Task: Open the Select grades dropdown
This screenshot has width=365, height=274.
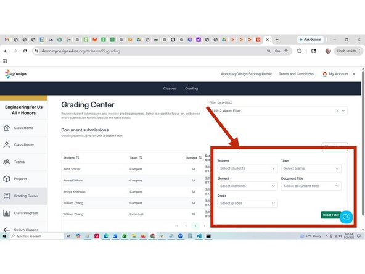Action: (247, 204)
